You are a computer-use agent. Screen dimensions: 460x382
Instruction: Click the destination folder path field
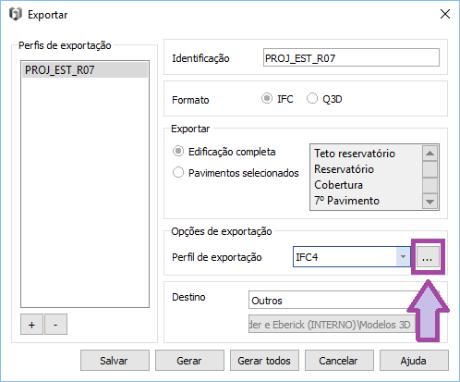pos(332,325)
